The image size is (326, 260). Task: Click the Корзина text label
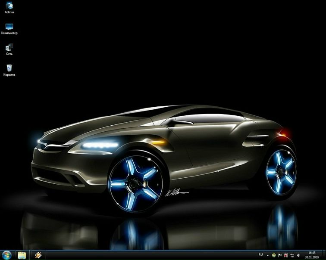[9, 75]
